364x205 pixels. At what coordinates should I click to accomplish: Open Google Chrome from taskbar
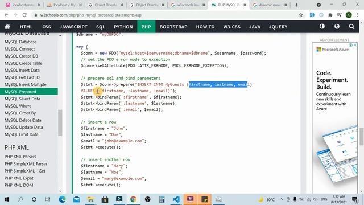(x=133, y=199)
